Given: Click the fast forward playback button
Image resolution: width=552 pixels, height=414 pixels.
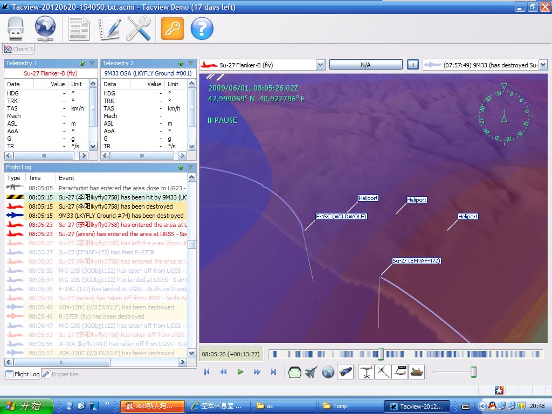Looking at the screenshot, I should (x=257, y=372).
